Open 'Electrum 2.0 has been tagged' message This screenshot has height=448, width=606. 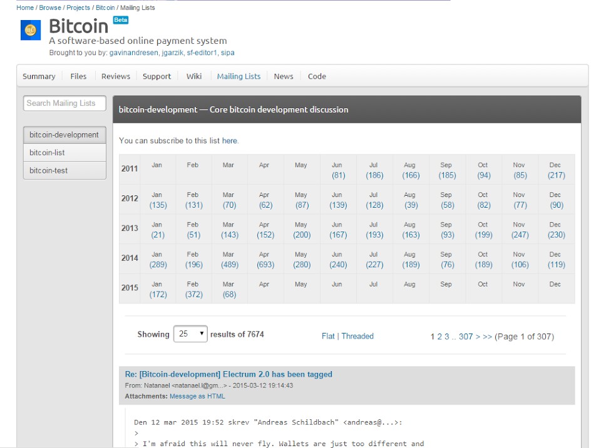(229, 374)
